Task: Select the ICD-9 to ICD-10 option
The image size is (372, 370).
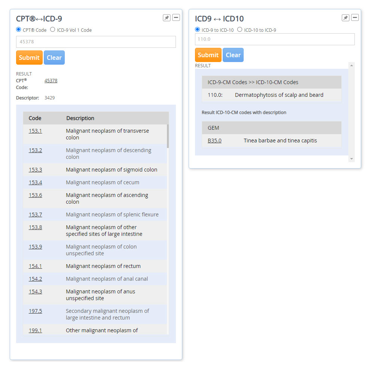Action: pyautogui.click(x=197, y=30)
